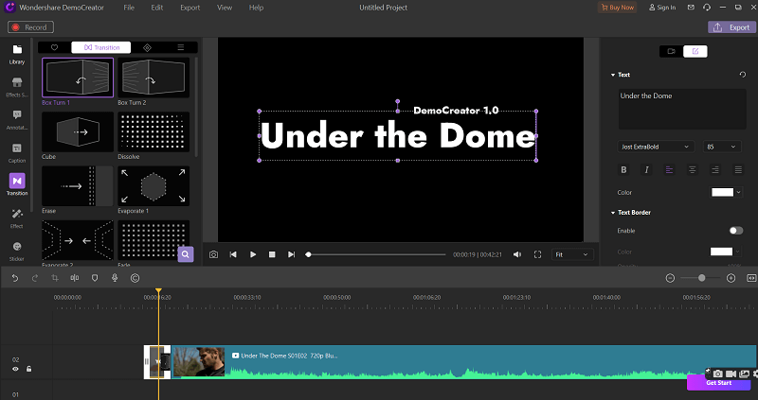Align text right
Screen dimensions: 758x400
(x=715, y=170)
